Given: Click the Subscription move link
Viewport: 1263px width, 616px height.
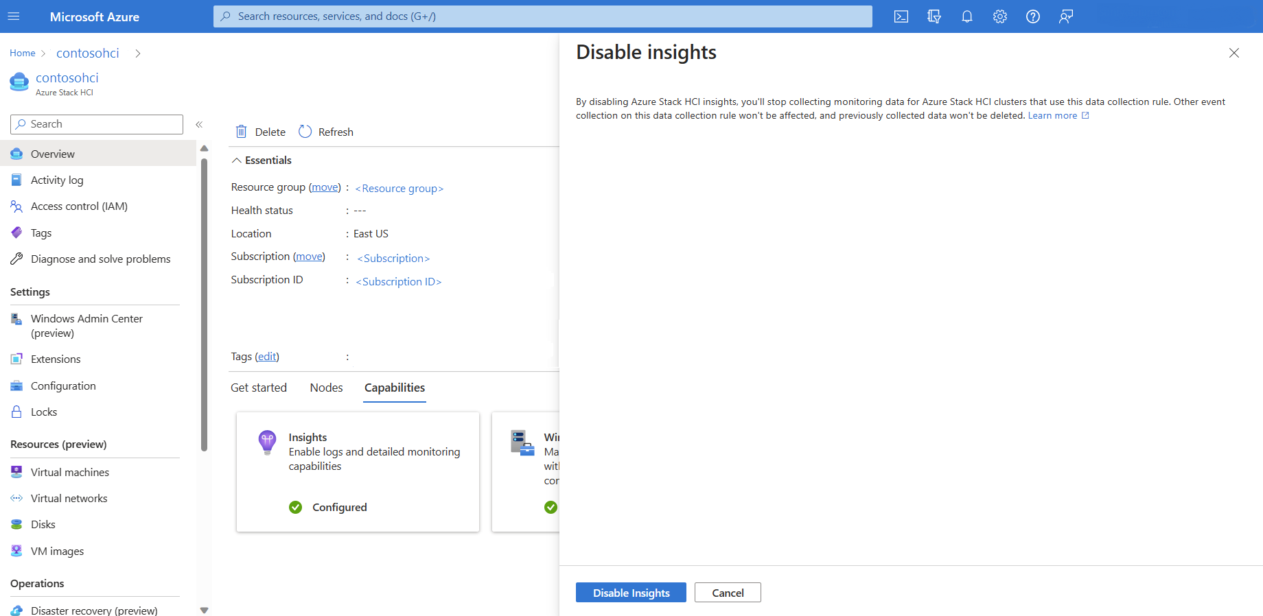Looking at the screenshot, I should click(309, 257).
